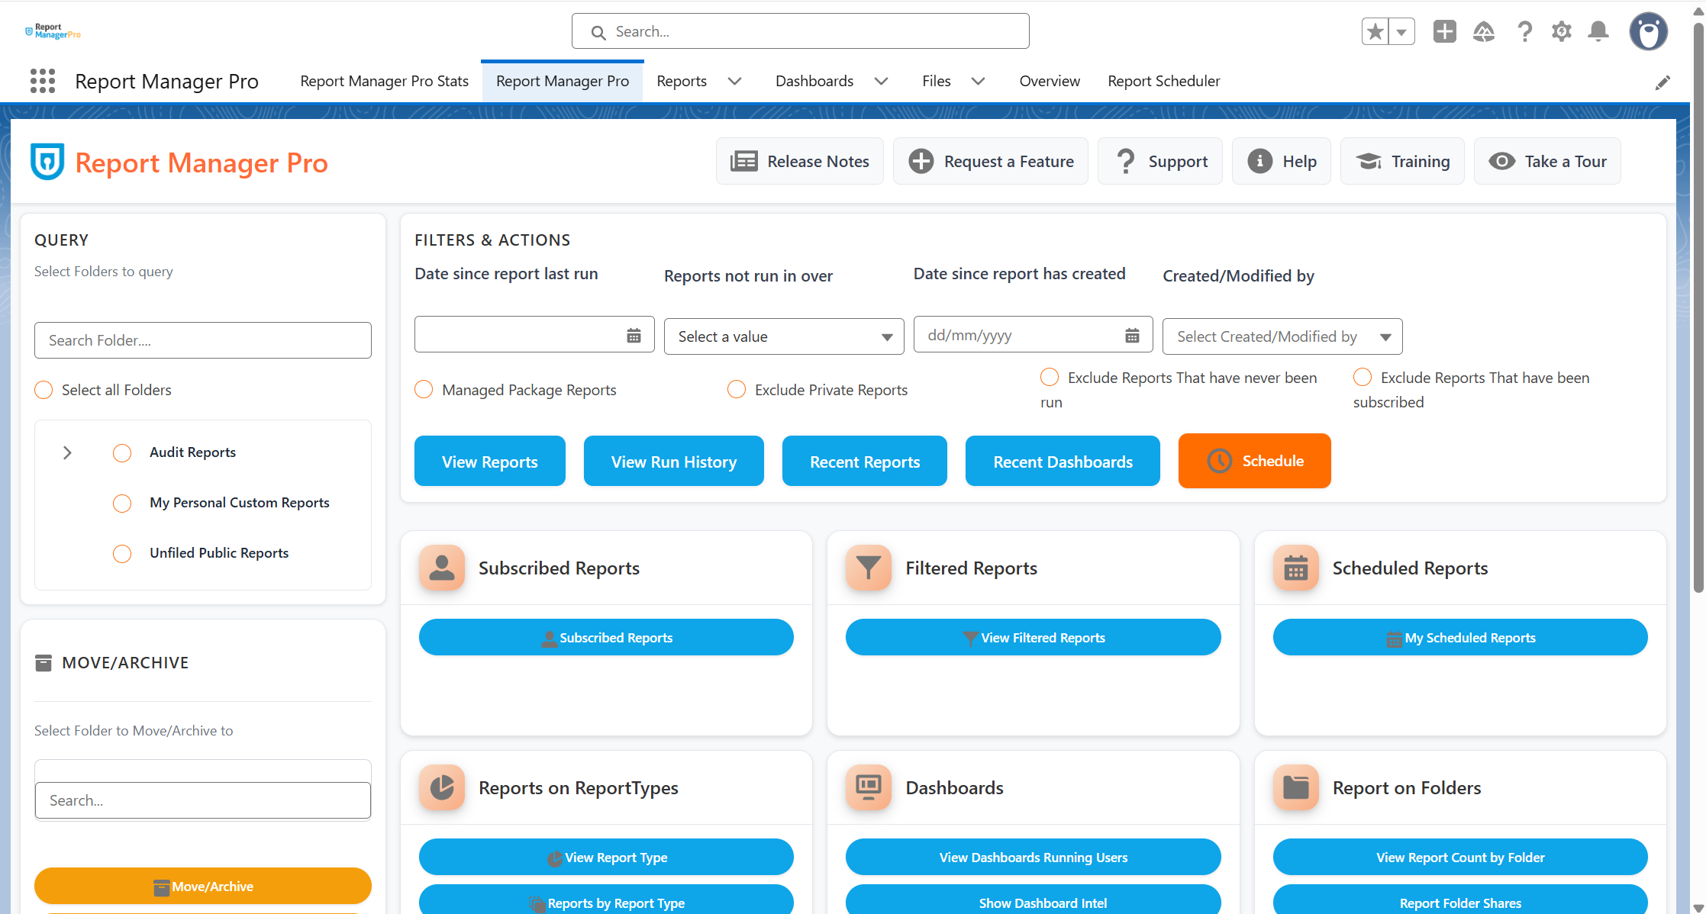Click the View Reports button
This screenshot has height=914, width=1706.
(490, 461)
